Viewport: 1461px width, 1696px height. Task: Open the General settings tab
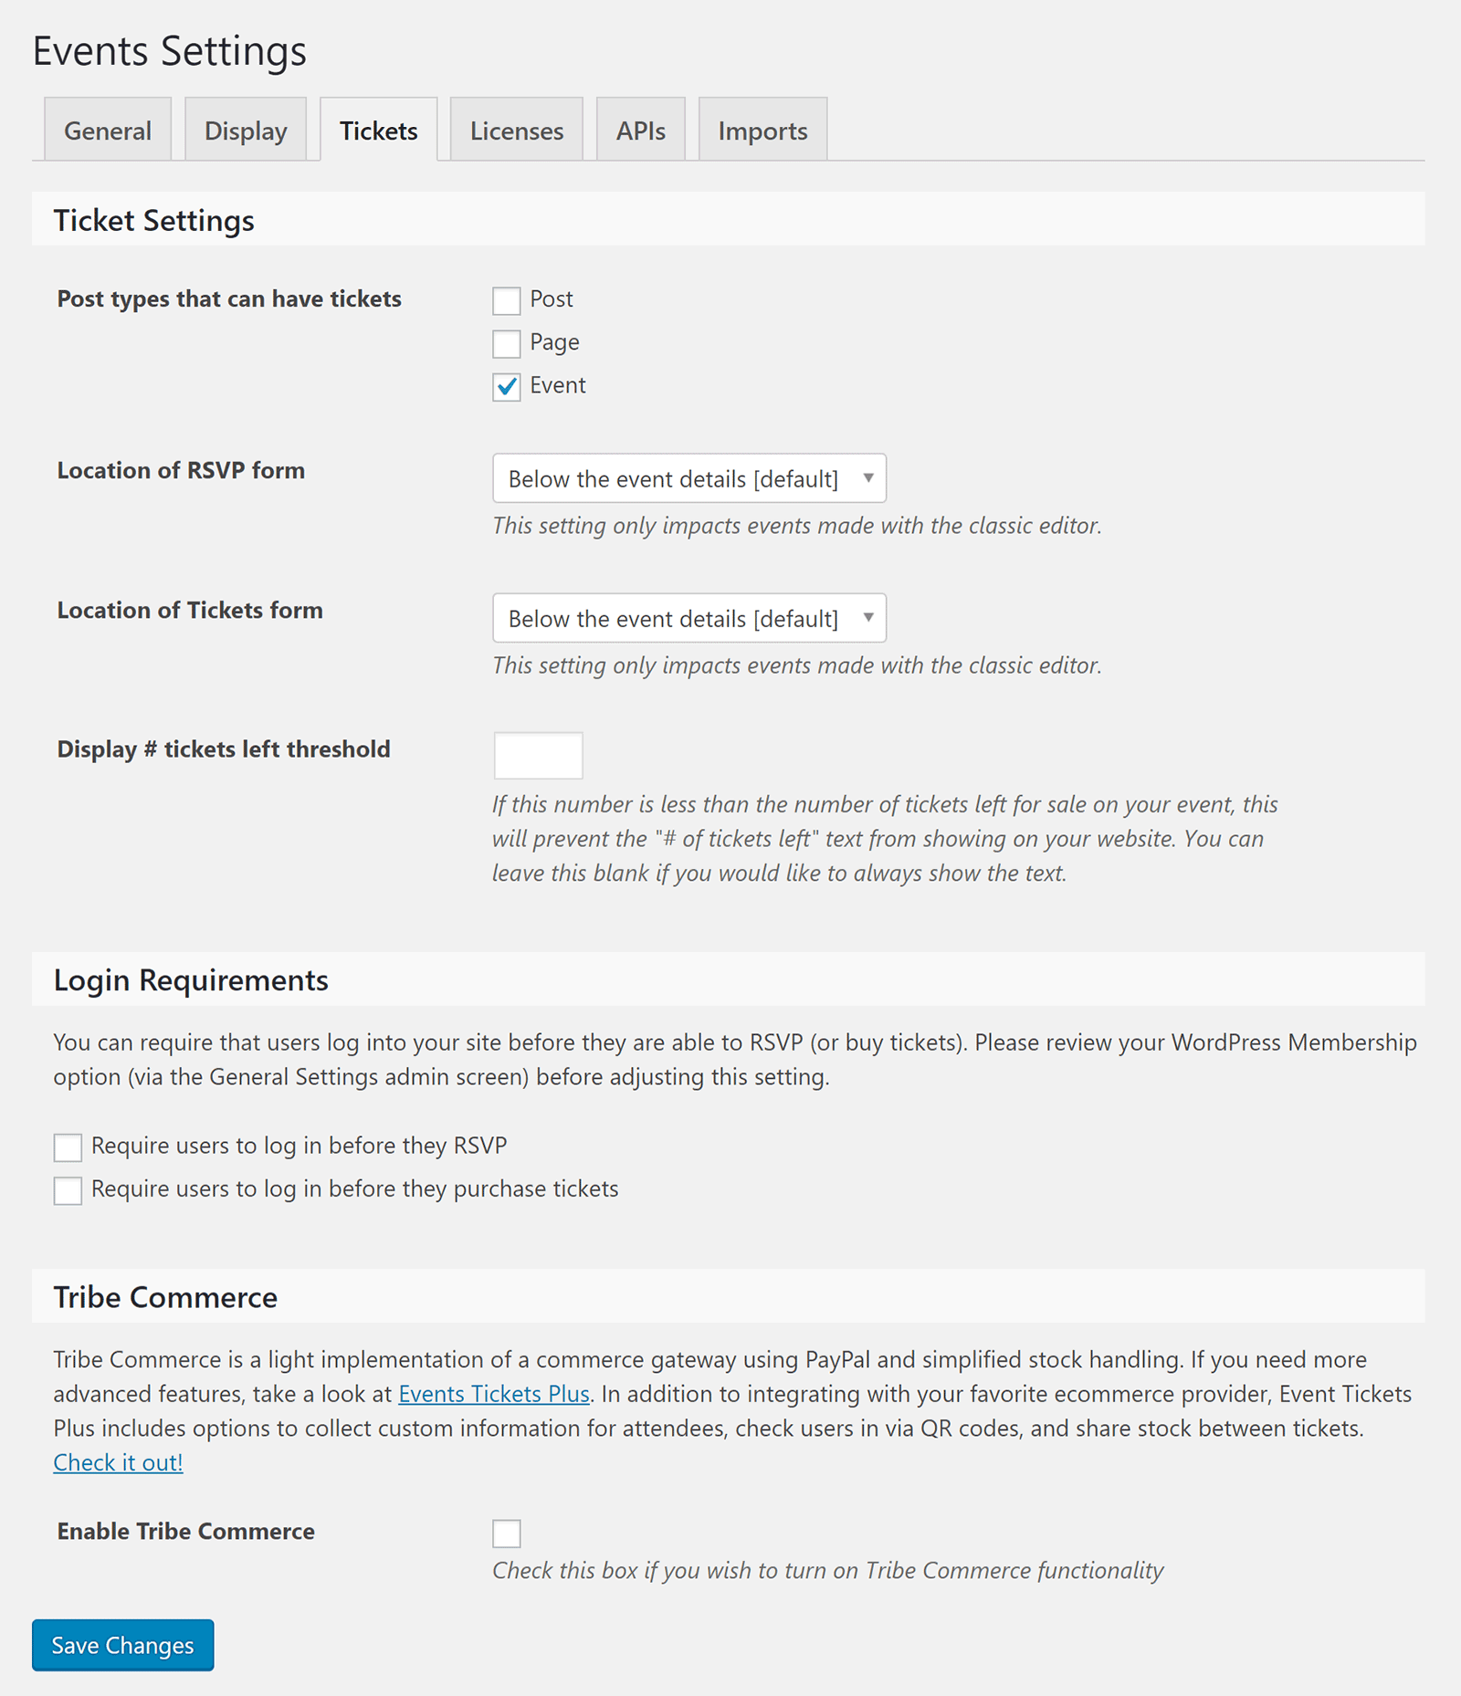pos(108,130)
